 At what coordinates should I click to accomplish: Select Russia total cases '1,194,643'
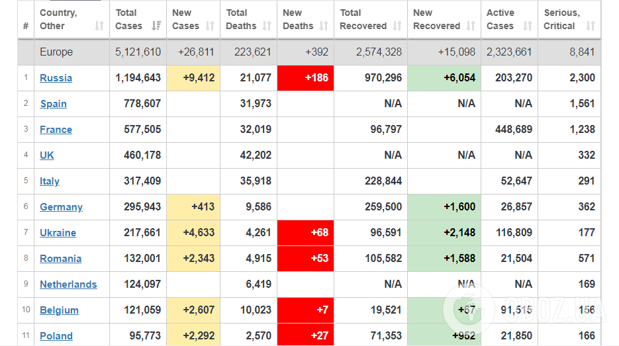(138, 78)
